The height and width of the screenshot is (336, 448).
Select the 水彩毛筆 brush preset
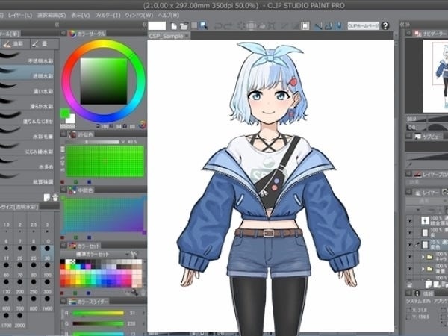coord(28,137)
